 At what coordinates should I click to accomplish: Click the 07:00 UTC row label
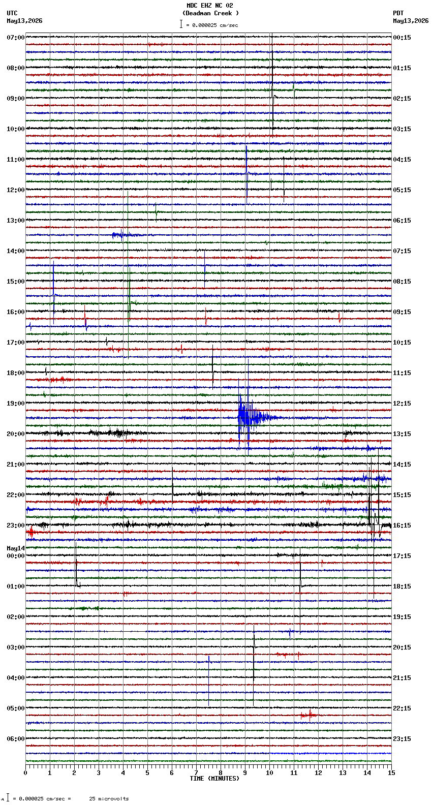coord(16,38)
